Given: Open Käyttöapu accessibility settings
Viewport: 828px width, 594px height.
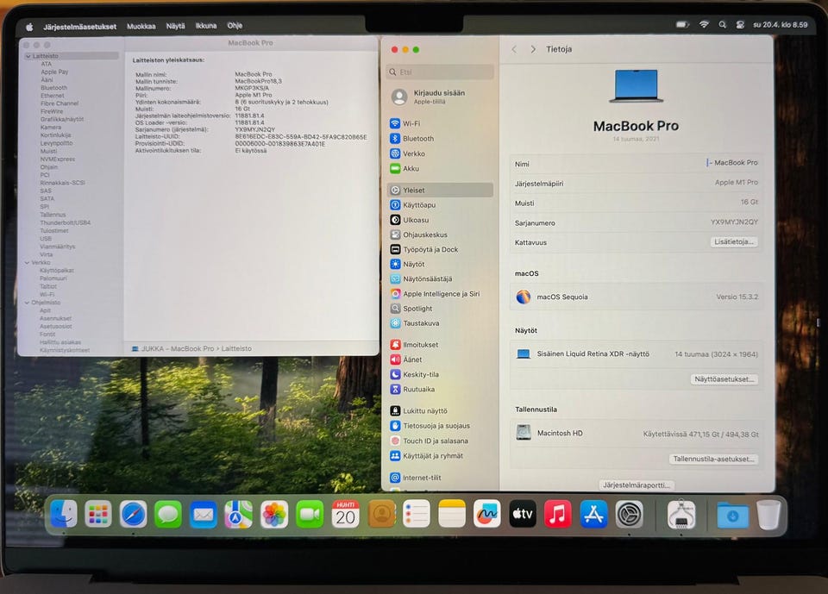Looking at the screenshot, I should click(440, 205).
